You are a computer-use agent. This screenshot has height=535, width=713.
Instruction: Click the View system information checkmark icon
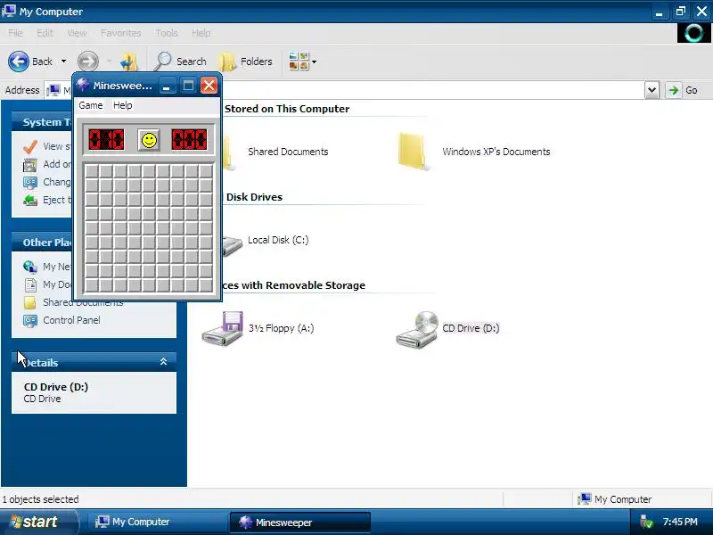point(30,146)
